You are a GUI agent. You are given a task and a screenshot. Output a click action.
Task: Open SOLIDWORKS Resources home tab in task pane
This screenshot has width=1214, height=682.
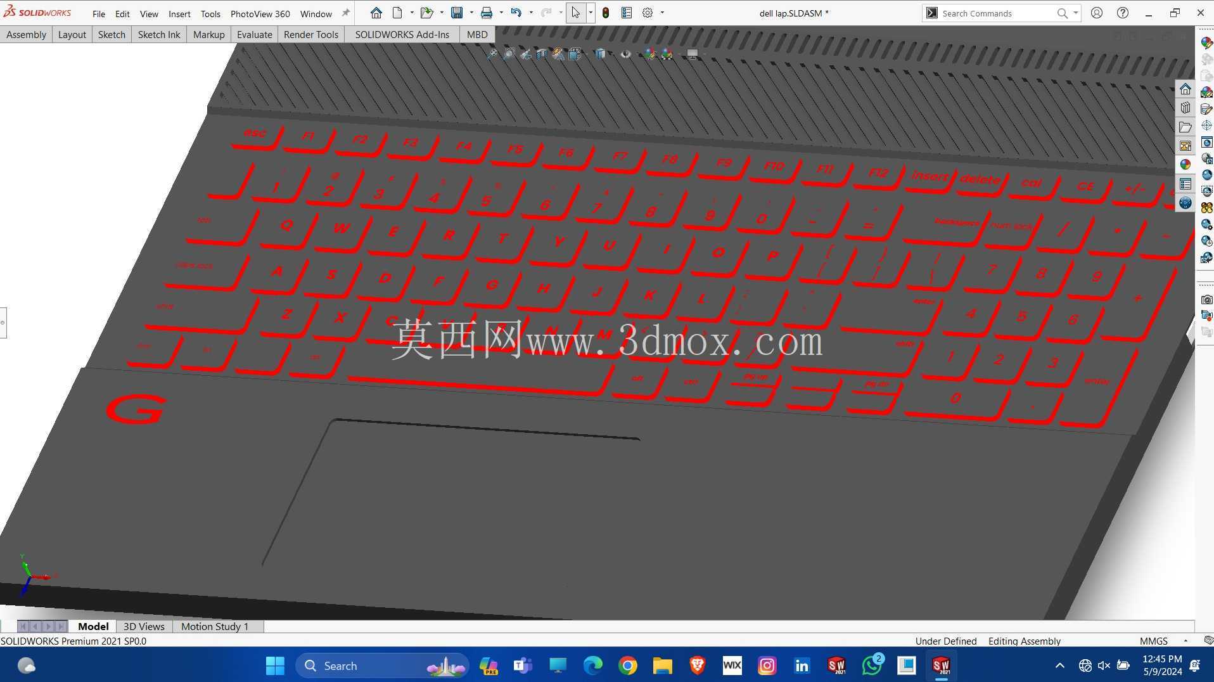[1185, 89]
